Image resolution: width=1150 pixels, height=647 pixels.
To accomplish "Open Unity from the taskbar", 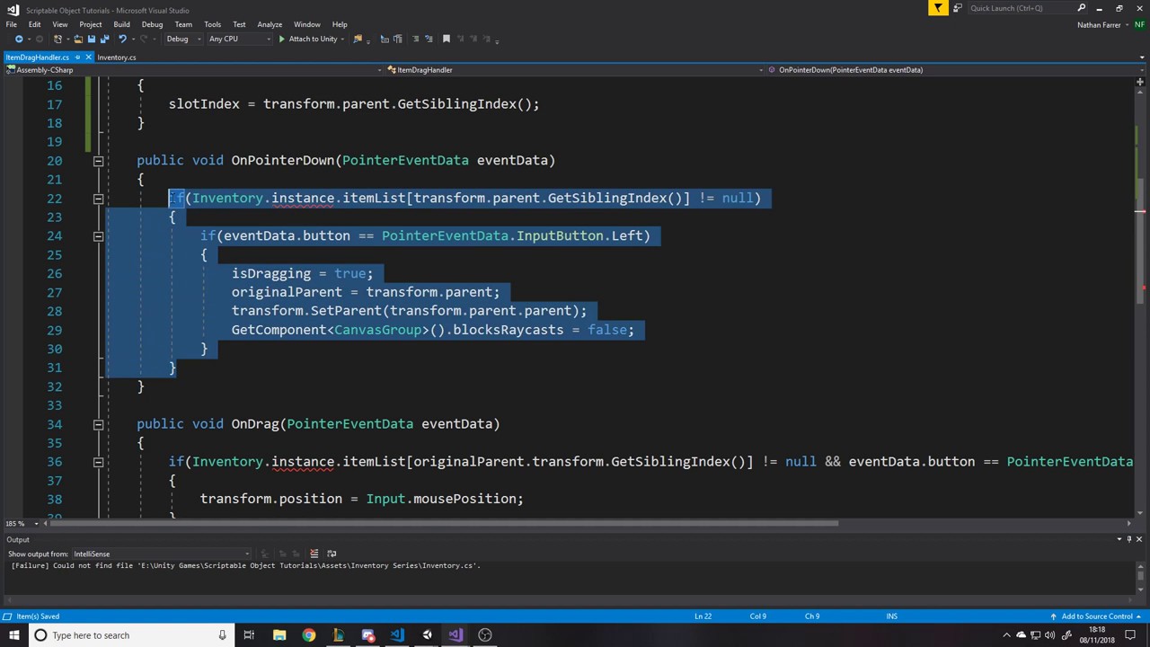I will click(427, 635).
